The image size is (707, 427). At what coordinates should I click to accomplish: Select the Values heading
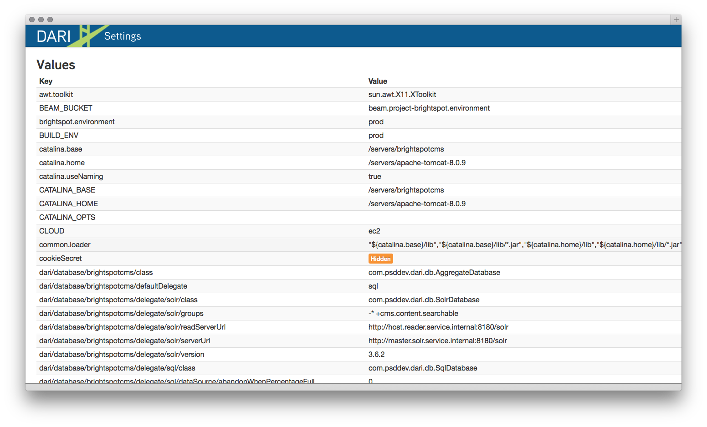click(x=56, y=65)
